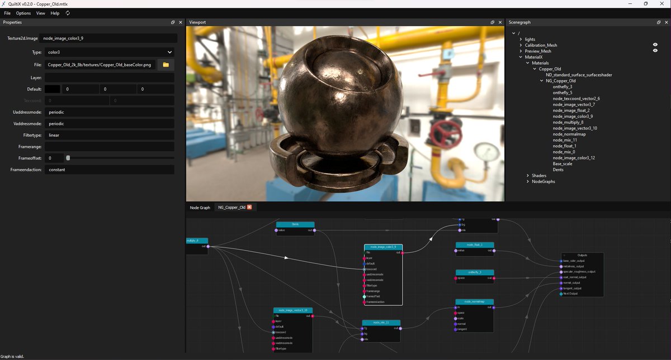Click in port of node_normalmap
671x360 pixels.
tap(456, 307)
